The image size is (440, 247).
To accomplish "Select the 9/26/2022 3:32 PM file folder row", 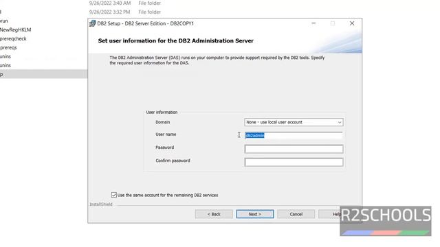I will click(x=125, y=12).
